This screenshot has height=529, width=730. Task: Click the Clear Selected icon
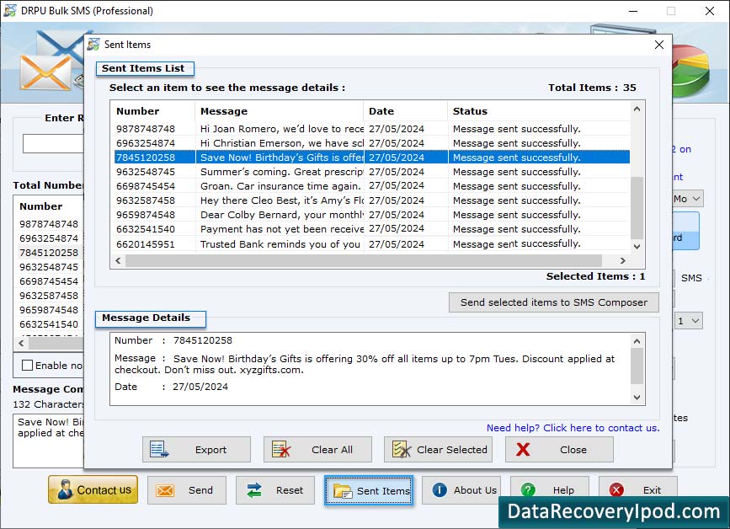tap(402, 449)
